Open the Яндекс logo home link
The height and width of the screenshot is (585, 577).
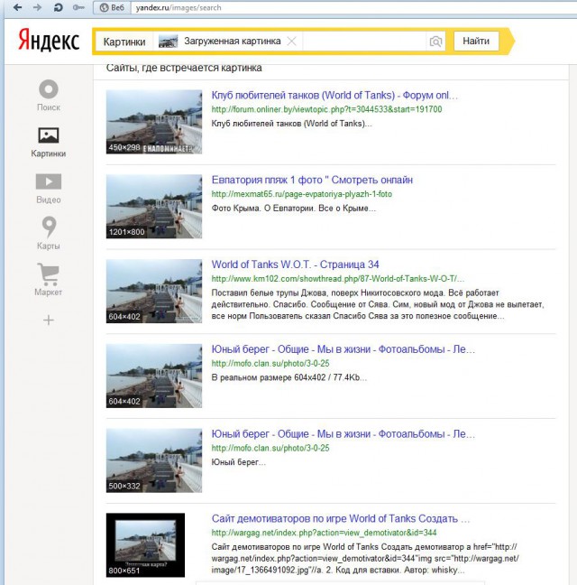tap(49, 40)
